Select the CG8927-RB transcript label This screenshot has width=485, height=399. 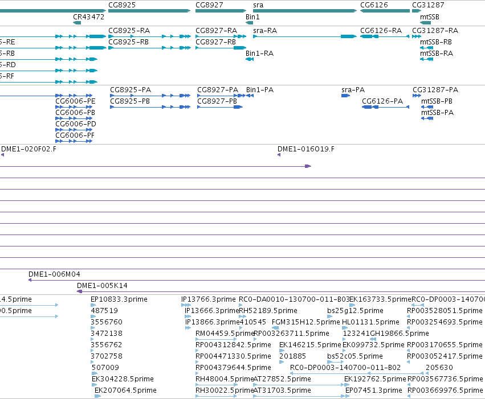215,42
